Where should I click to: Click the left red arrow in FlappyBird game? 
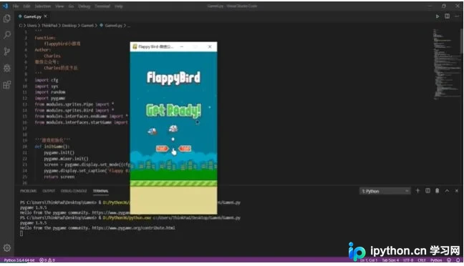pos(162,148)
